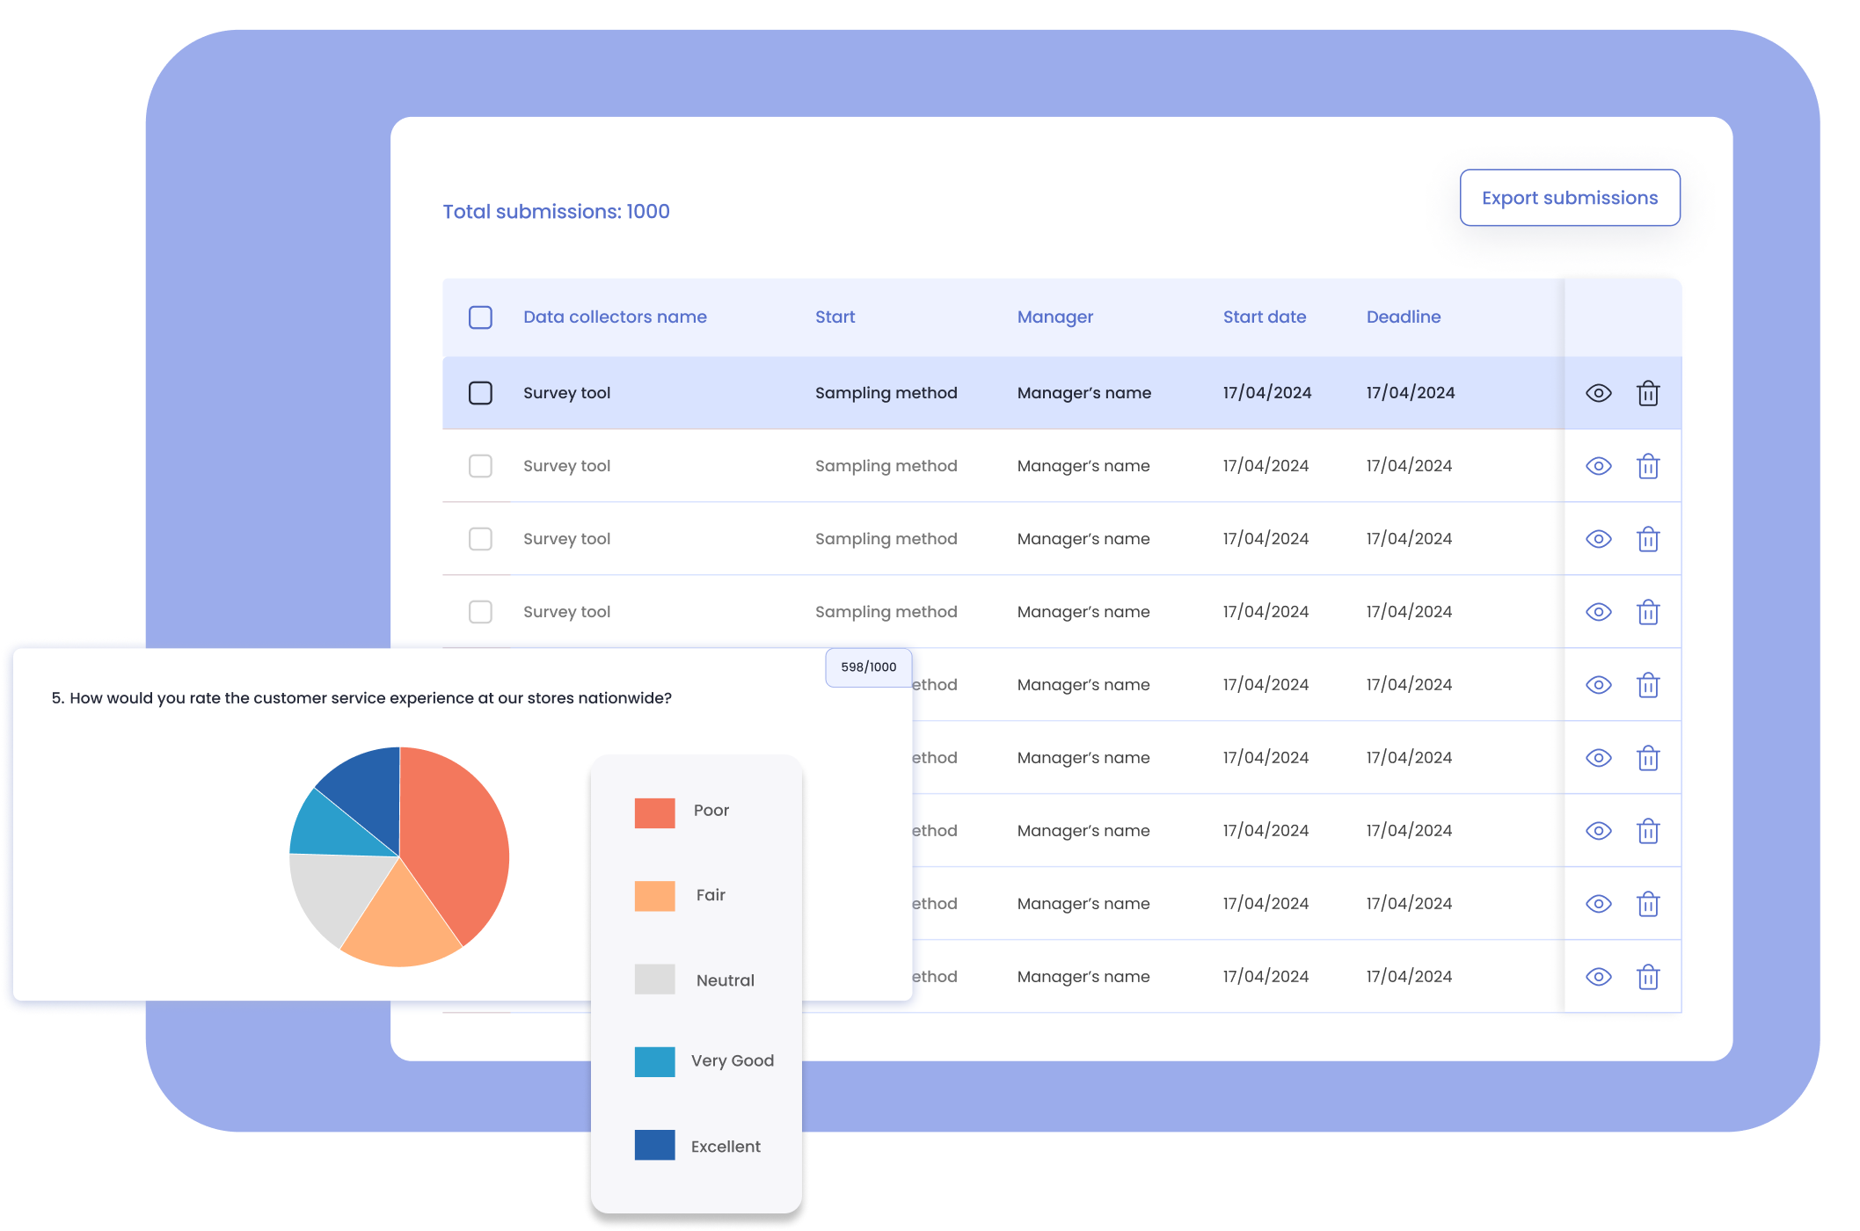View the sixth row using the eye icon
This screenshot has width=1860, height=1231.
(x=1598, y=758)
